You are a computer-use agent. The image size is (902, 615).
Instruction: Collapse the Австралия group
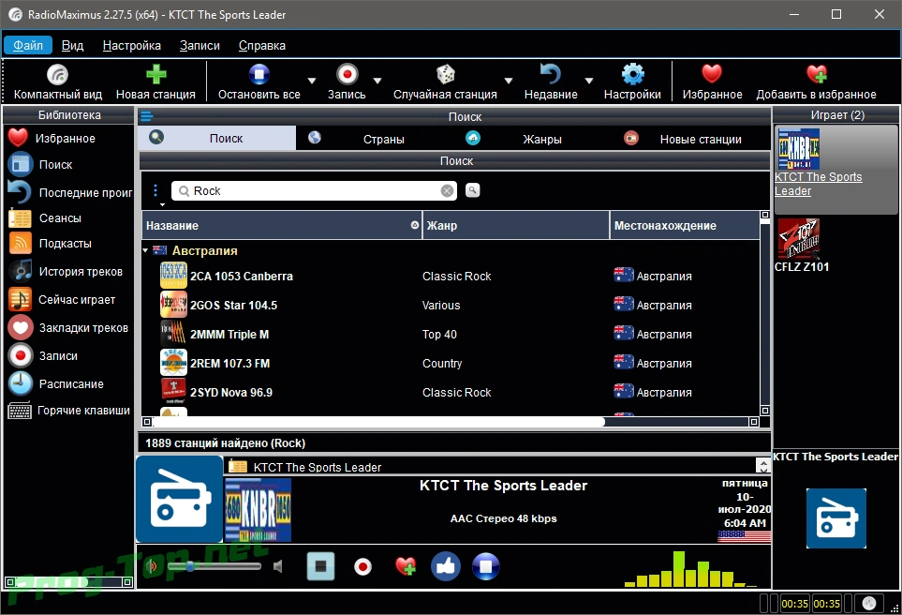(x=145, y=250)
